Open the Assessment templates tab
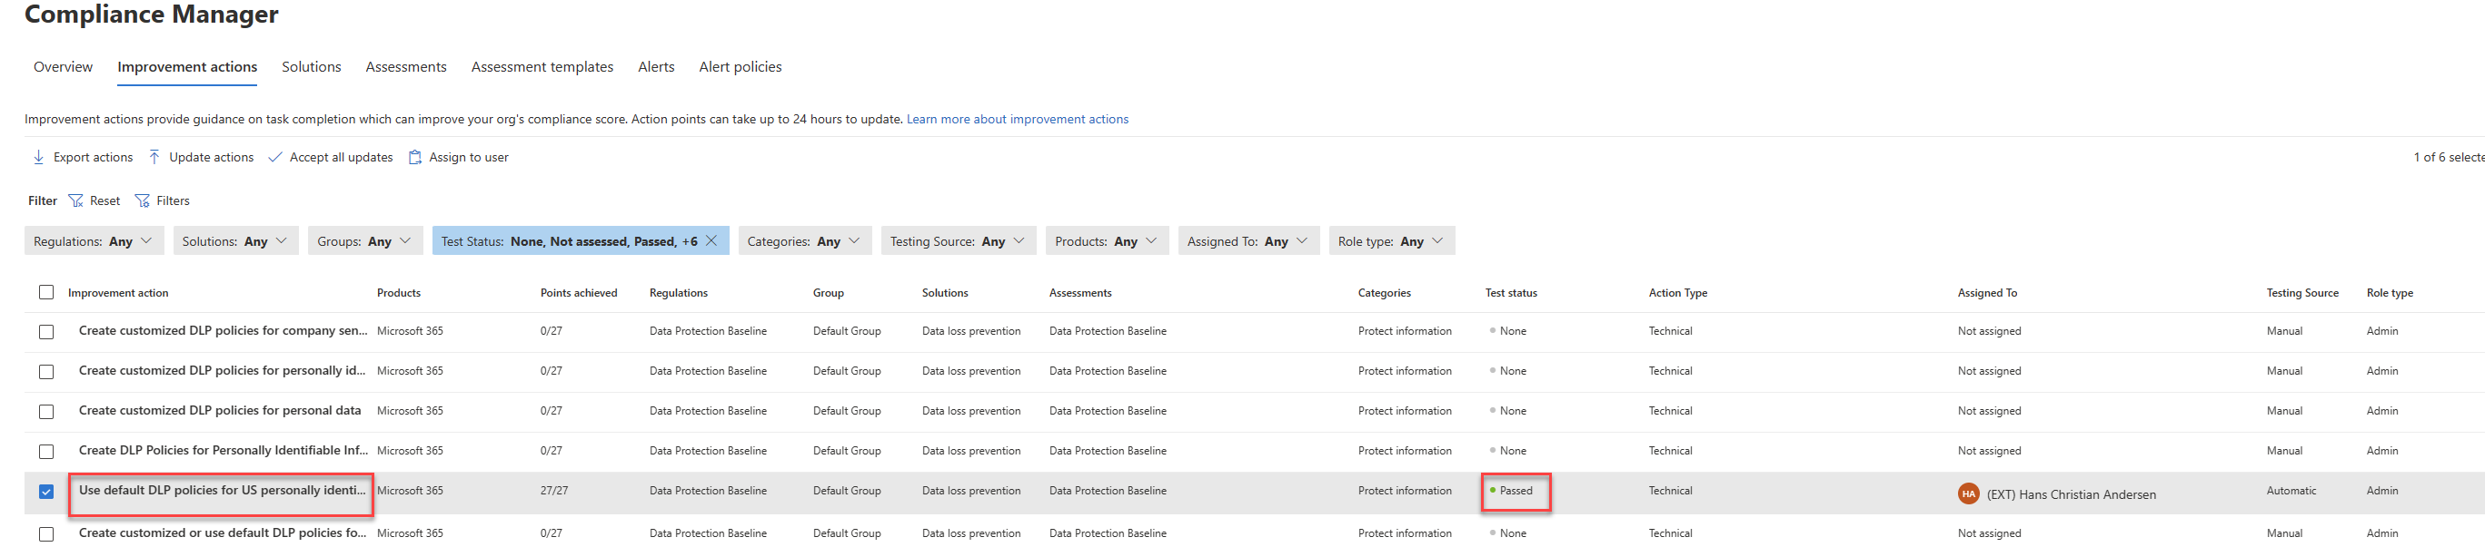This screenshot has height=547, width=2485. click(x=542, y=66)
